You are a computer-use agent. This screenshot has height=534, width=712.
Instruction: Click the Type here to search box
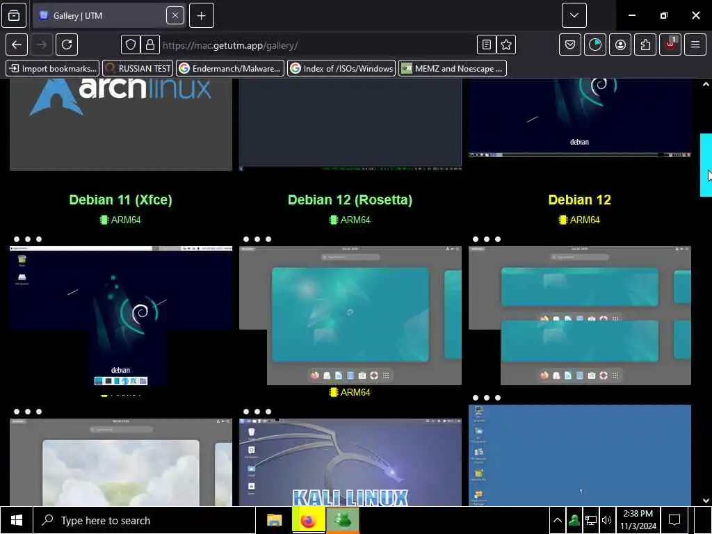click(x=145, y=520)
